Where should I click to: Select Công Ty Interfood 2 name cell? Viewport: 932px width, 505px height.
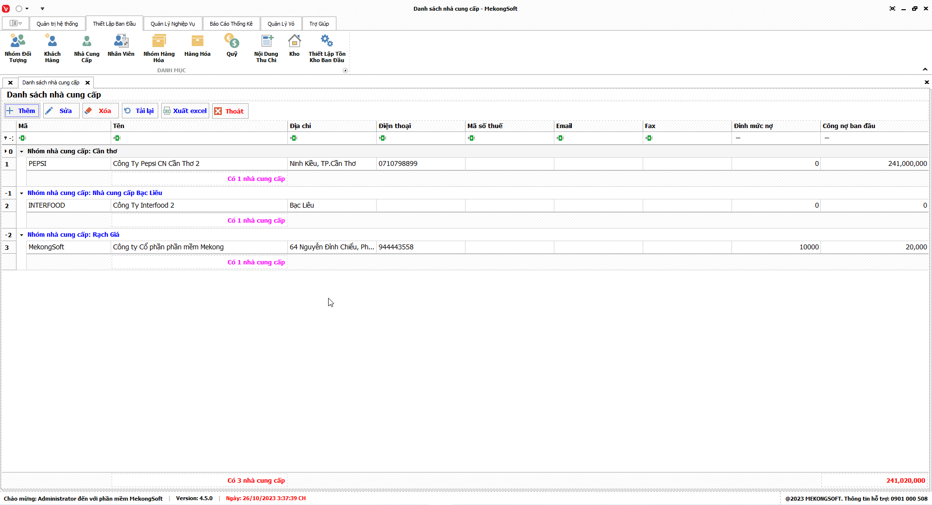pyautogui.click(x=200, y=206)
